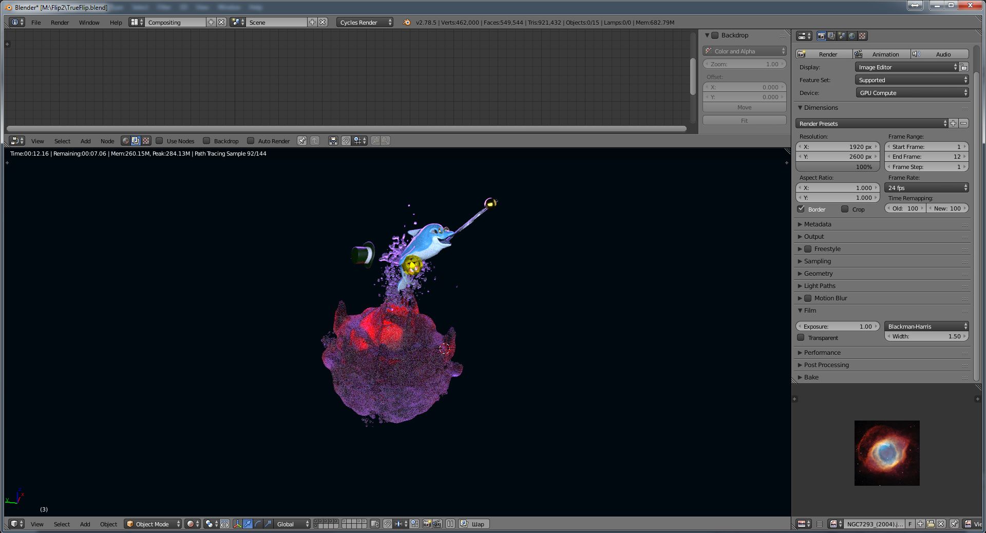Click the translate manipulator arrow icon
The height and width of the screenshot is (533, 986).
248,524
